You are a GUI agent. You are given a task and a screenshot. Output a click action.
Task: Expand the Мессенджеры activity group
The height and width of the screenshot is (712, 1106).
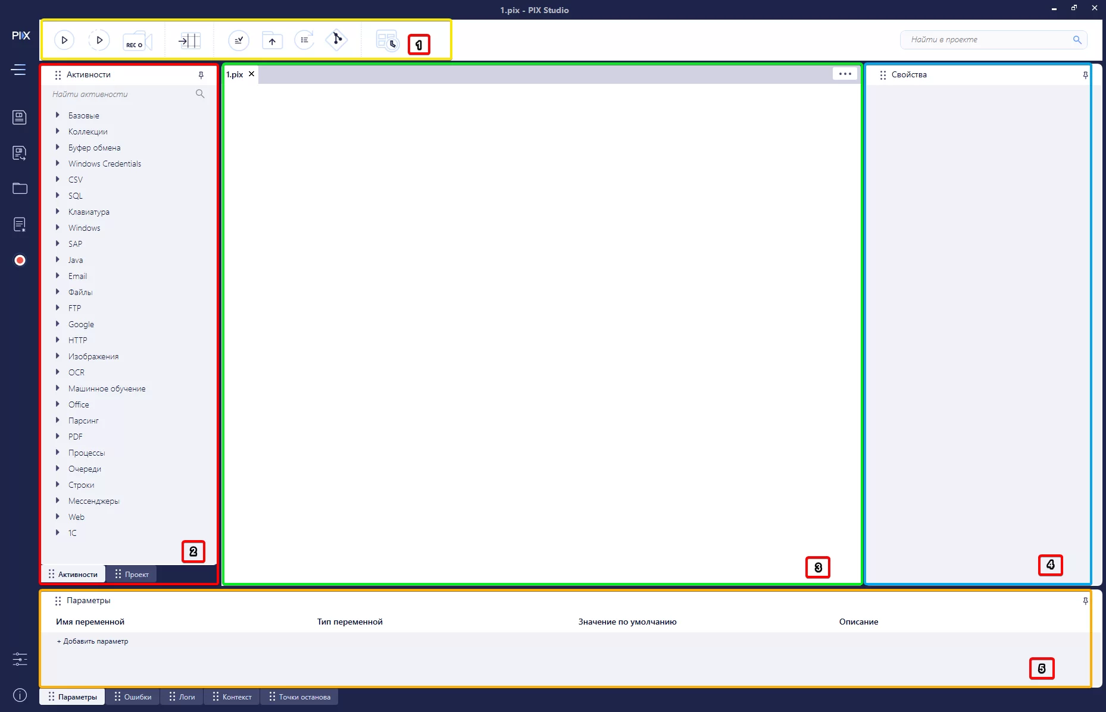(58, 500)
